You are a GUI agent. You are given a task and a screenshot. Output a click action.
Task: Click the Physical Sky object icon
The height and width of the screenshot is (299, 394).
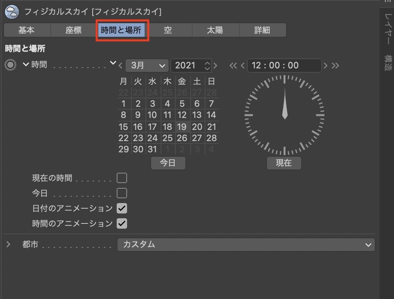click(12, 12)
